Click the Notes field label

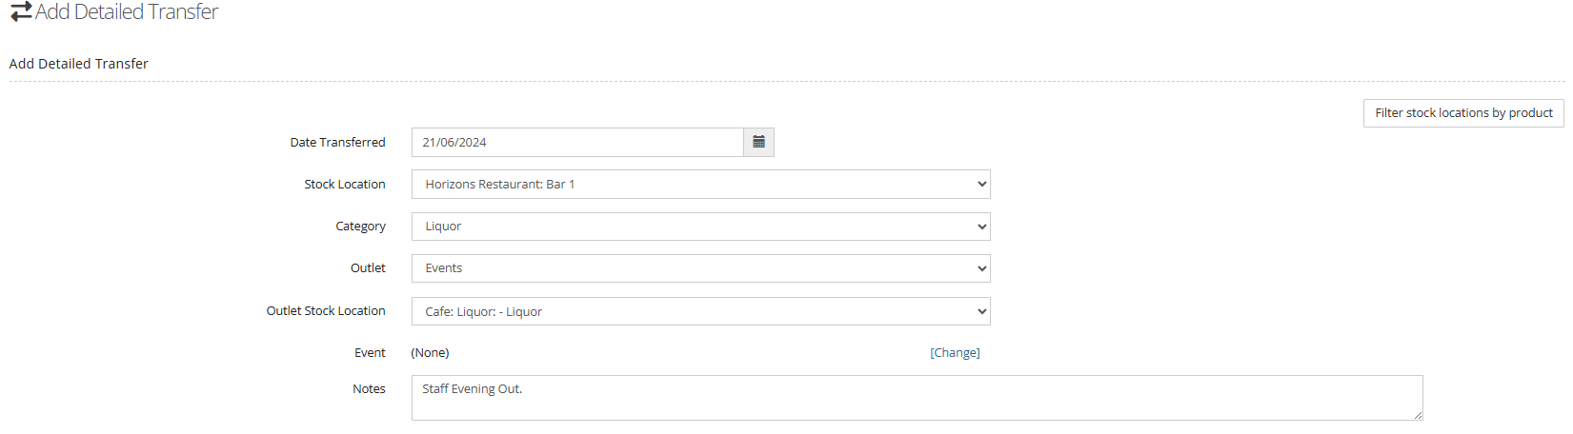pyautogui.click(x=369, y=388)
